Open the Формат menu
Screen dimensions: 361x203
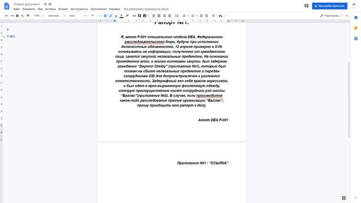(x=63, y=9)
